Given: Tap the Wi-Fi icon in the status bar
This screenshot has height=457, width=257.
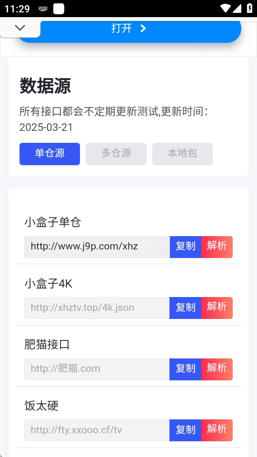Looking at the screenshot, I should pyautogui.click(x=225, y=9).
